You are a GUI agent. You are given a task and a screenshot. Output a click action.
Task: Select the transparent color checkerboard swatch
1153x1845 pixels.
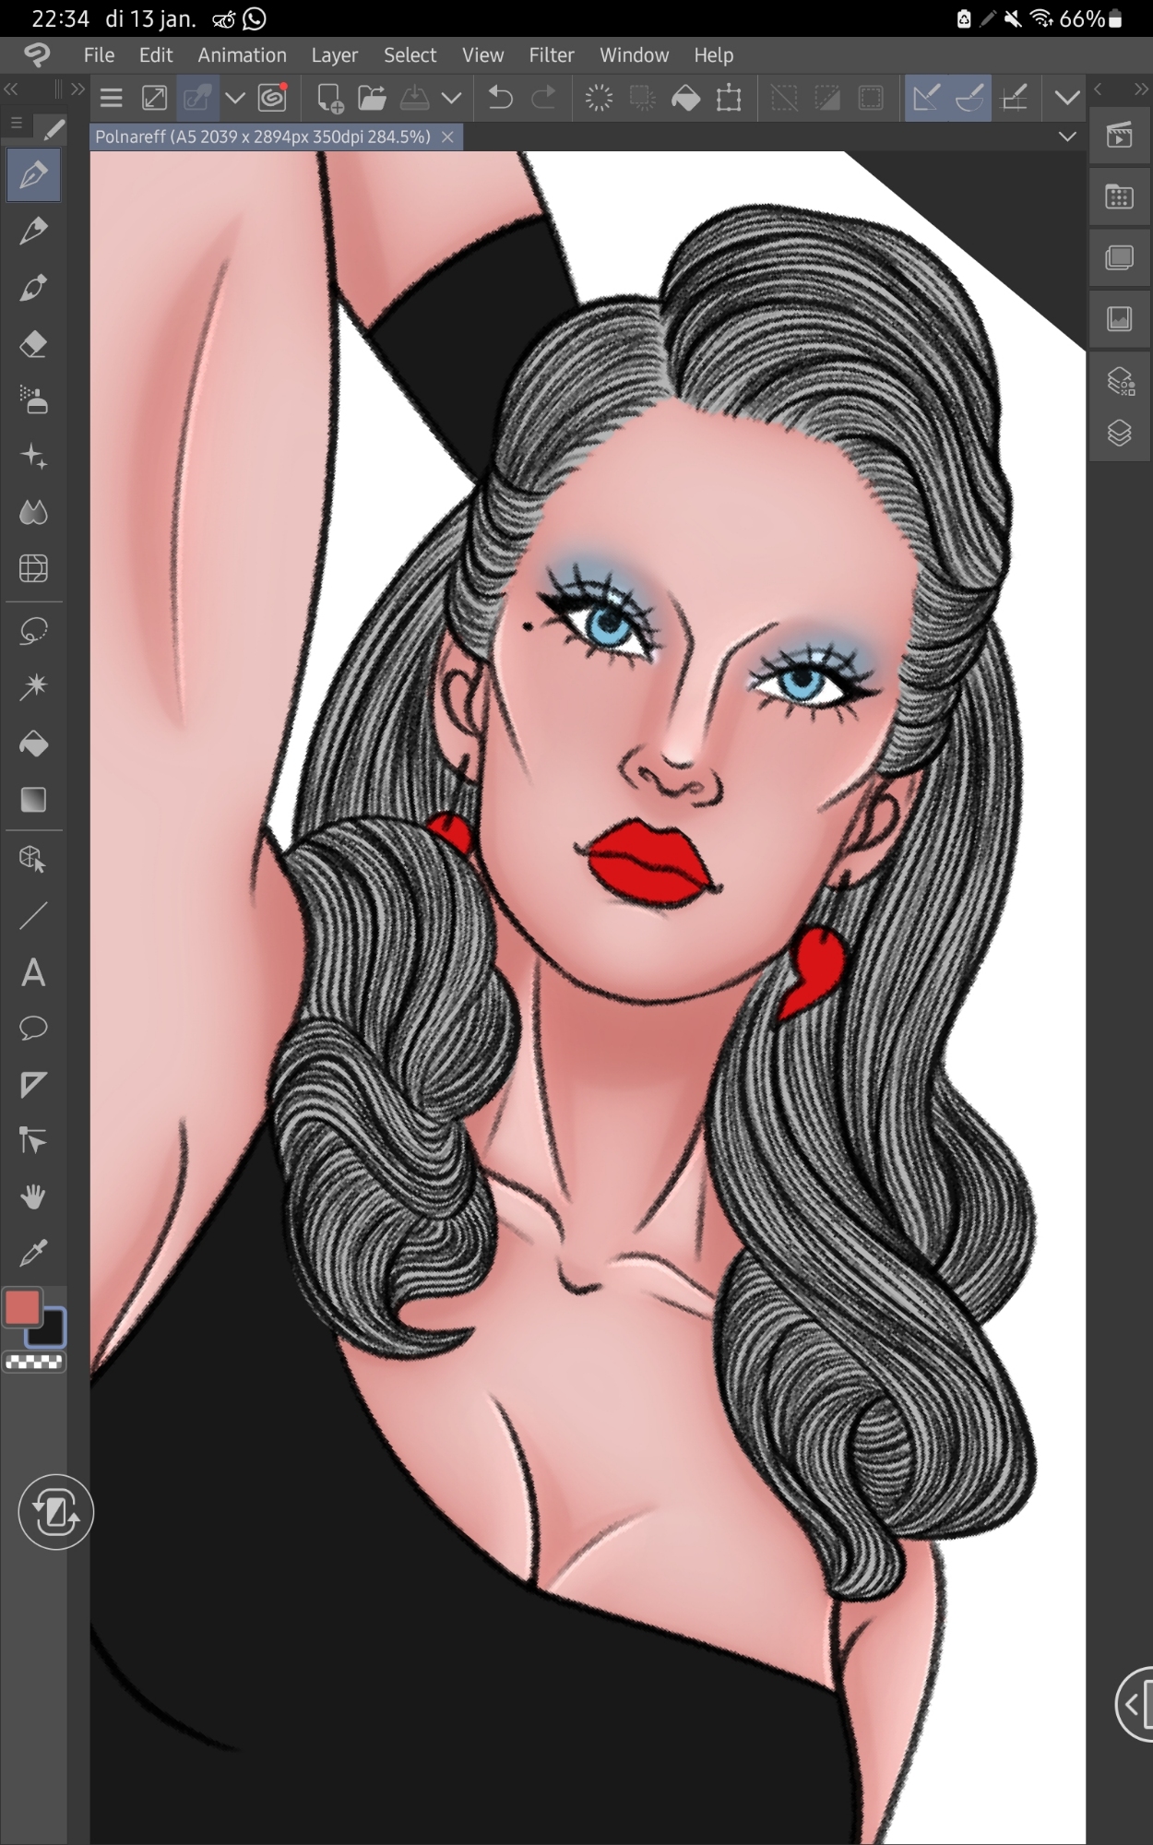[34, 1363]
